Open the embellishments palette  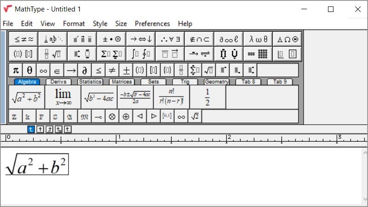click(82, 39)
